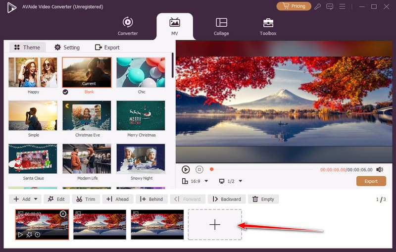Select the Santa Claus theme
Viewport: 396px width, 252px height.
tap(33, 158)
